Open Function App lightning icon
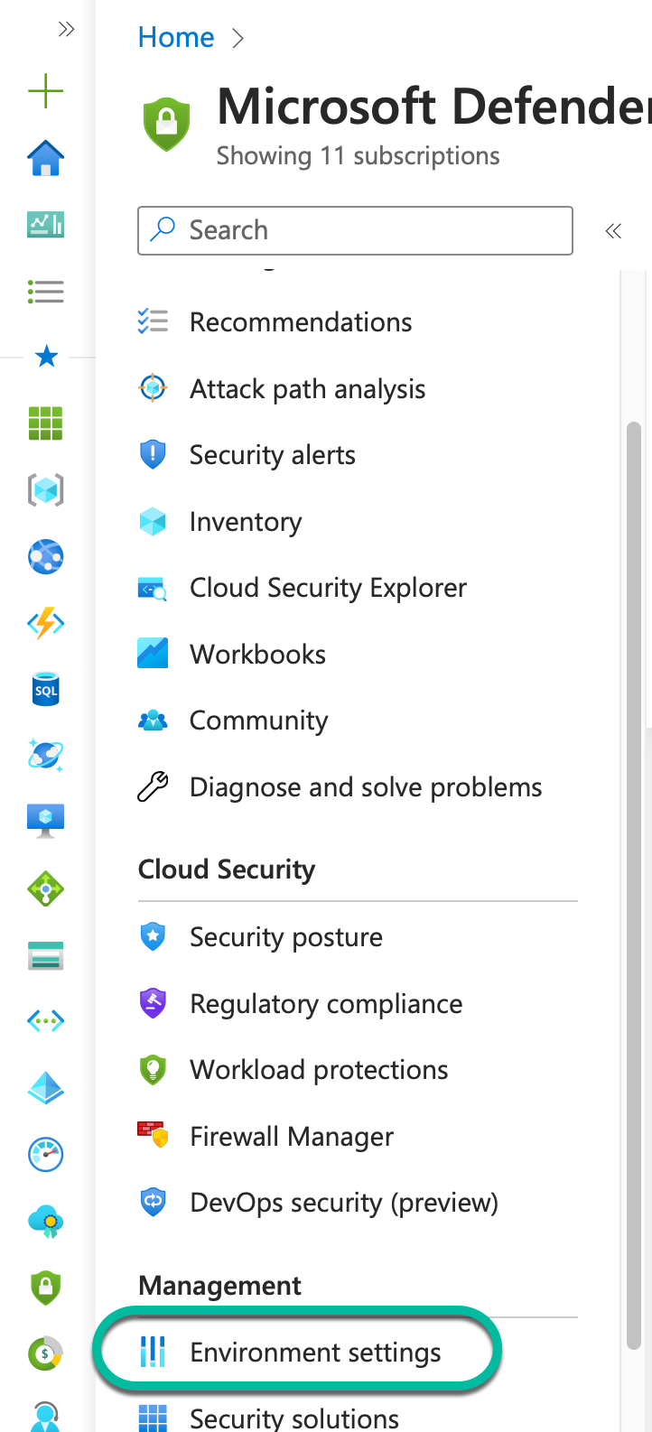This screenshot has height=1432, width=652. point(46,623)
